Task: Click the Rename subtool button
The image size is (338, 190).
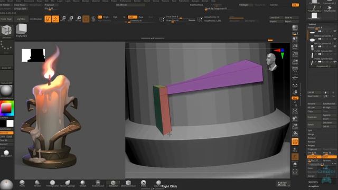Action: [314, 104]
